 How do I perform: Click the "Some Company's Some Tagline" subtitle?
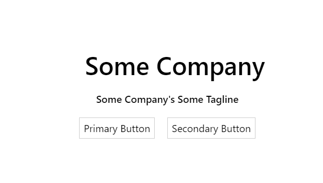click(167, 100)
